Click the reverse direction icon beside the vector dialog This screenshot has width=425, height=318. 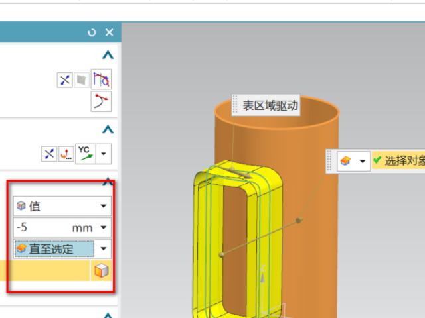[49, 154]
